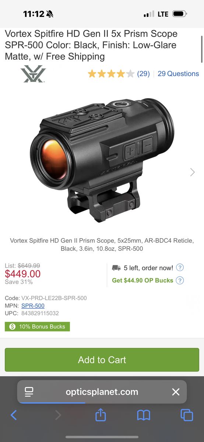Add the scope to cart
The height and width of the screenshot is (442, 204).
click(102, 360)
